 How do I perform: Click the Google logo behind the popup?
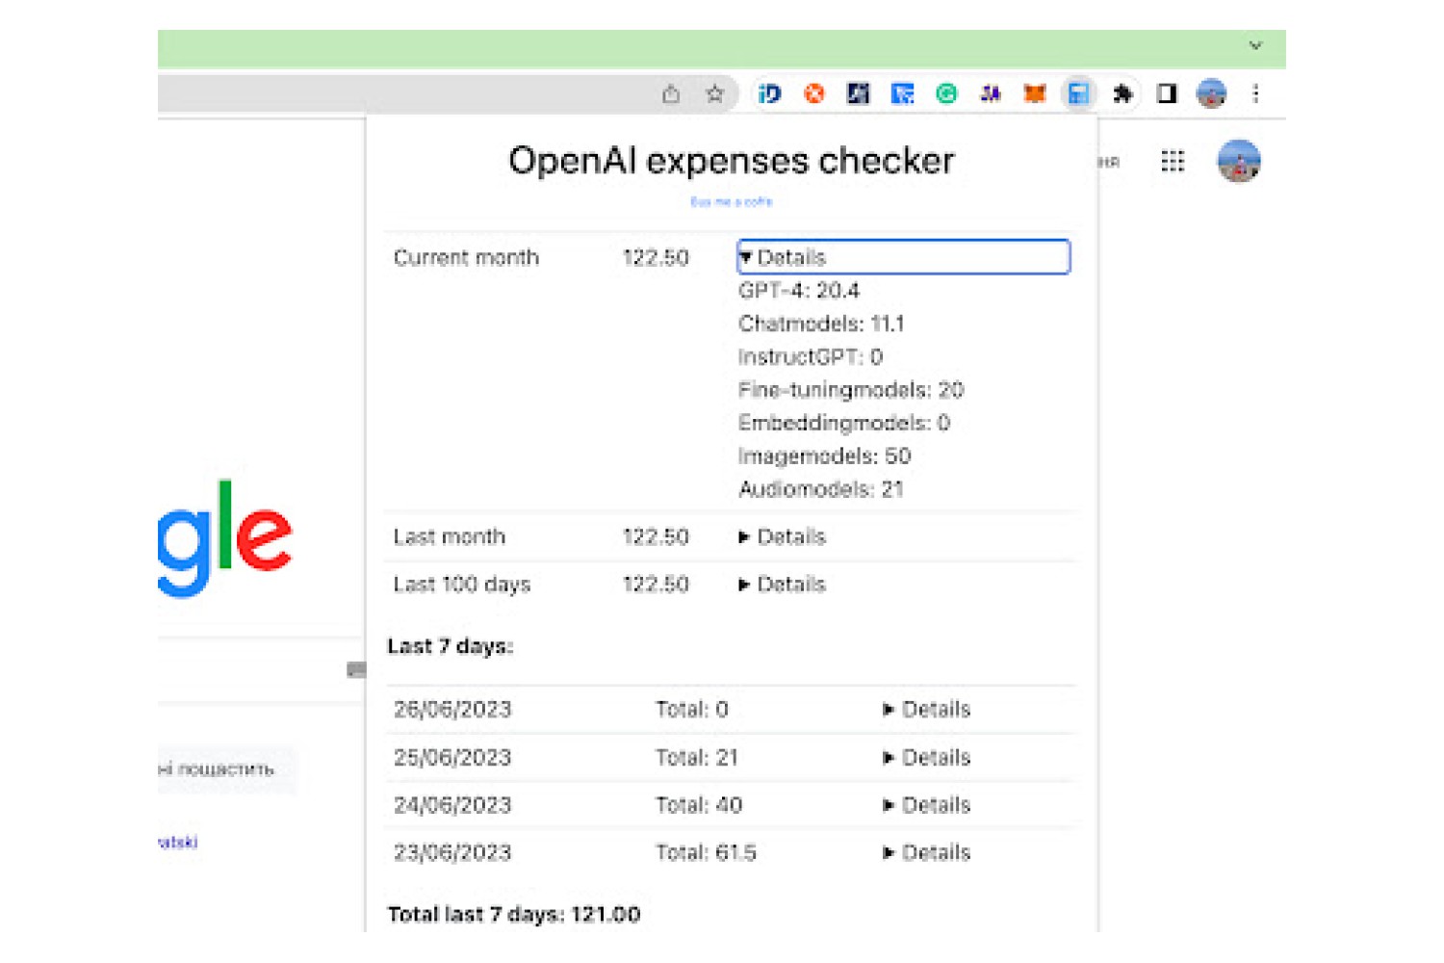coord(225,537)
